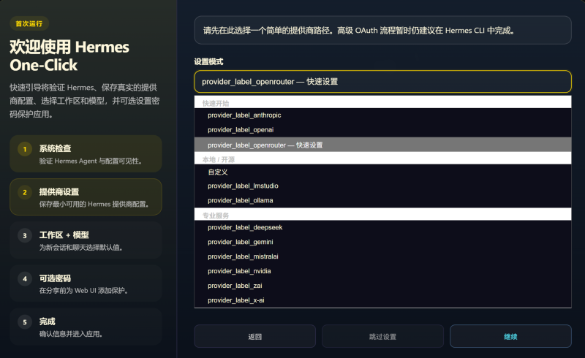Select provider_label_deepseek option
Image resolution: width=585 pixels, height=358 pixels.
click(382, 227)
